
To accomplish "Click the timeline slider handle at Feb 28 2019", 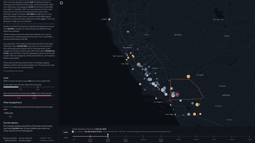I will point(108,135).
